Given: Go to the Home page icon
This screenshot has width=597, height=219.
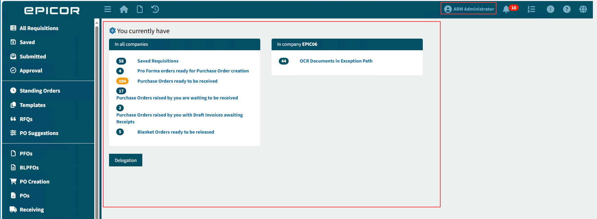Looking at the screenshot, I should click(x=124, y=9).
